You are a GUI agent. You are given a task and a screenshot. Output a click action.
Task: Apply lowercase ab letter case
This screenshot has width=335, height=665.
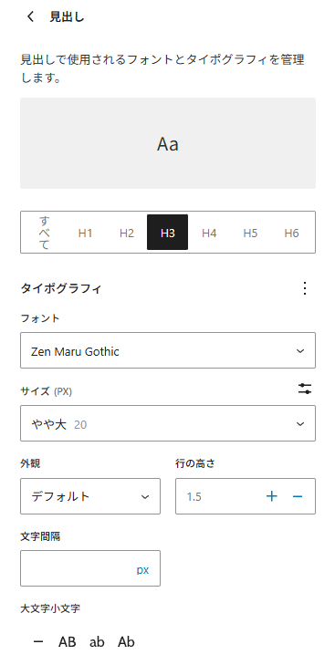97,641
